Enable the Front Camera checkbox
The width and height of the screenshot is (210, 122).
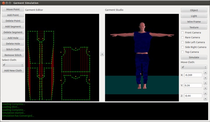182,32
